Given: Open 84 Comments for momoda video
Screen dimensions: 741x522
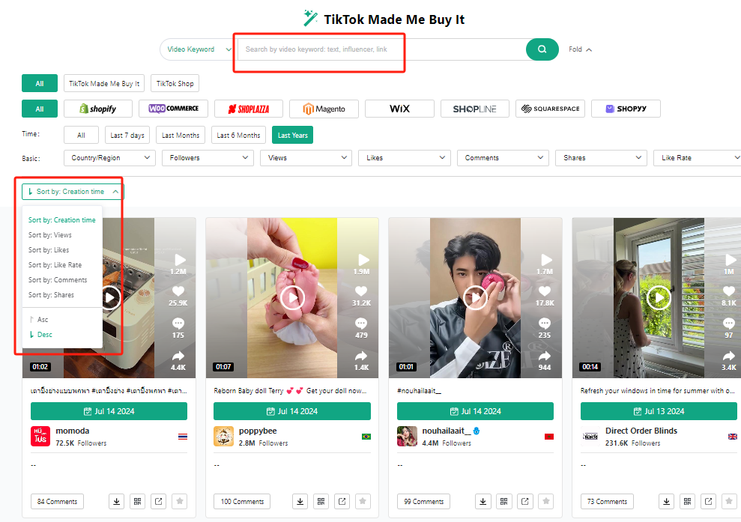Looking at the screenshot, I should (x=57, y=501).
